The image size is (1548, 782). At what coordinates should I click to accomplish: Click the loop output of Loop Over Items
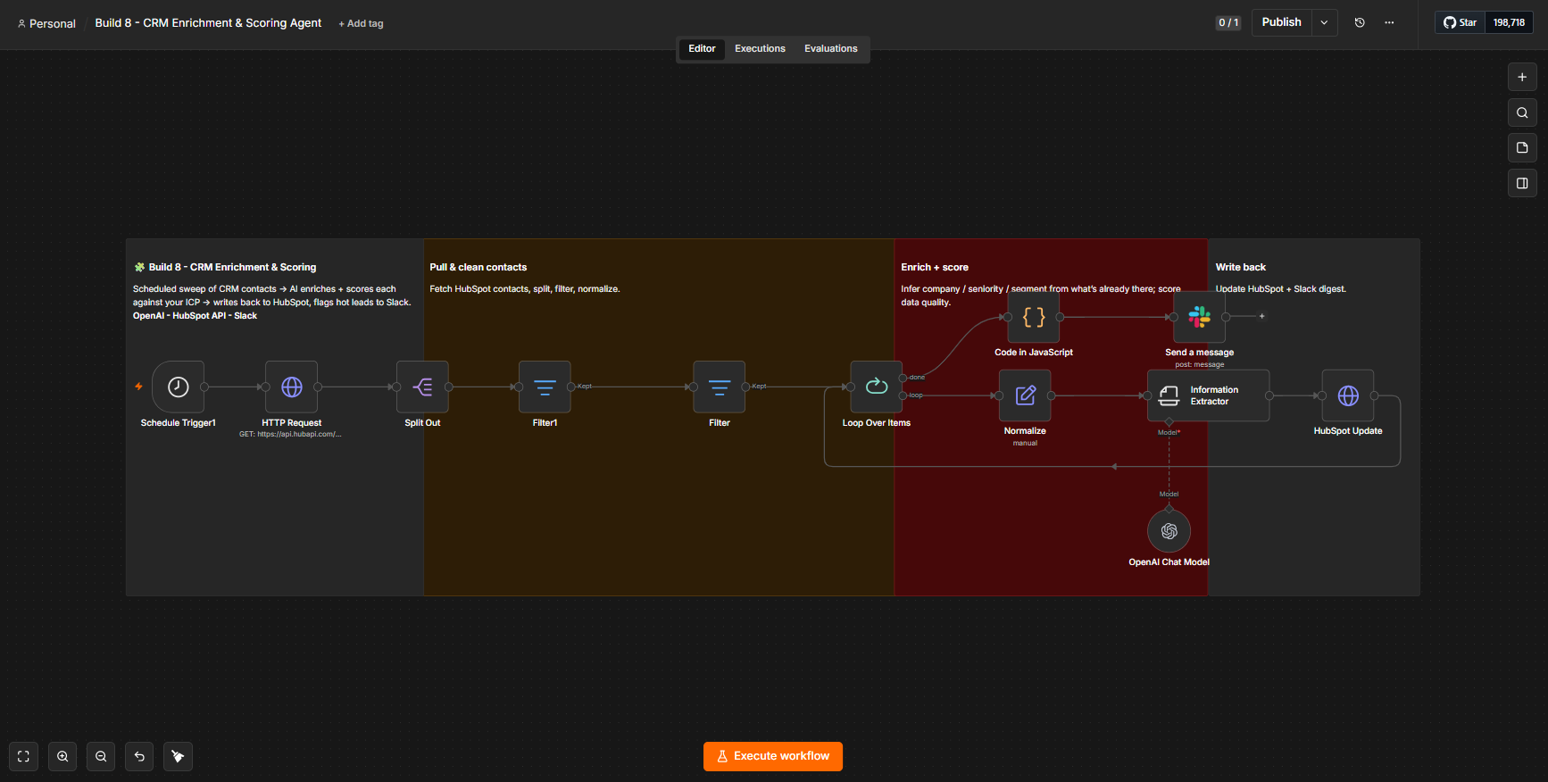(903, 395)
